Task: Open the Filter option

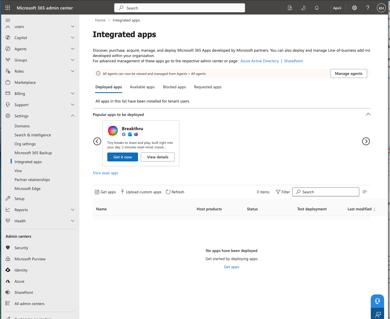Action: (x=283, y=192)
